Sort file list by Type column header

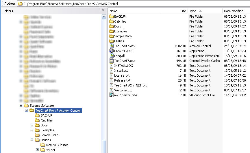(x=205, y=11)
